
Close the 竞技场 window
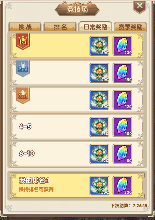tap(140, 7)
